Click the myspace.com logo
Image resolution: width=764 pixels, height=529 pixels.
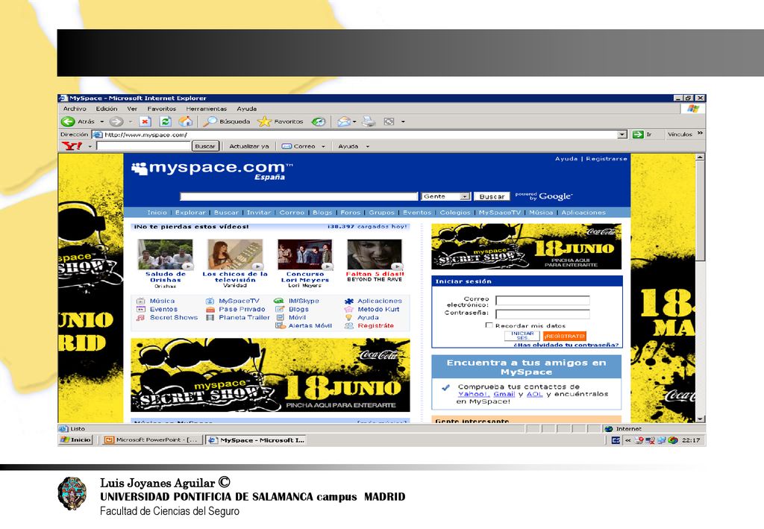[x=212, y=169]
